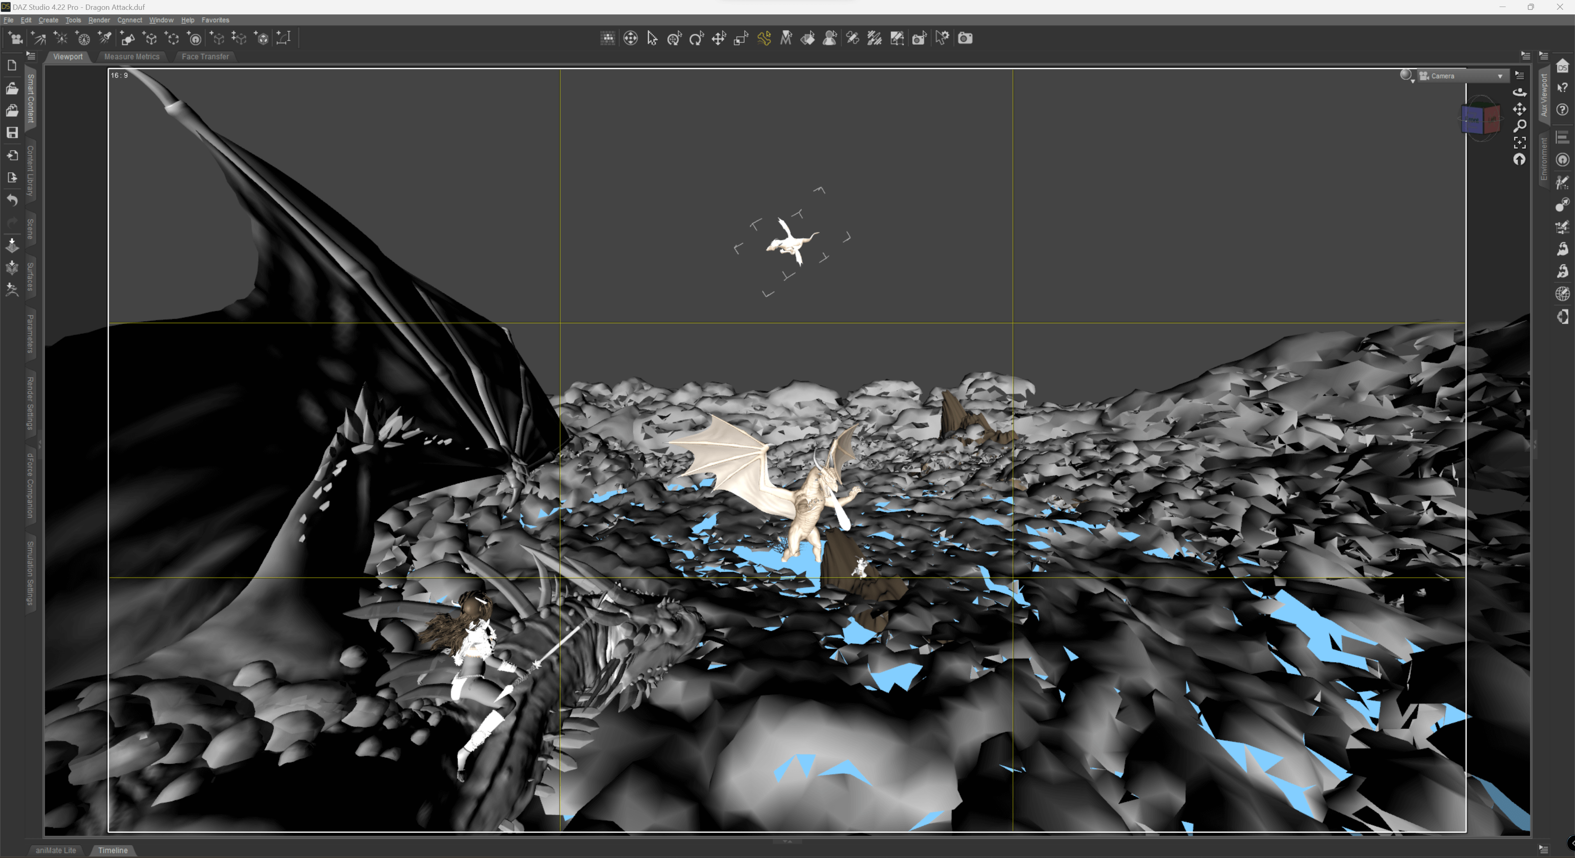Select the Node Selection arrow tool
The width and height of the screenshot is (1575, 858).
[653, 39]
